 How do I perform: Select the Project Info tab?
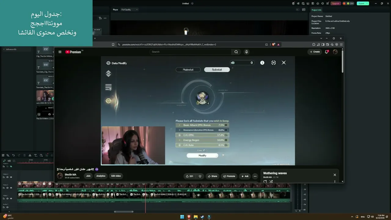pos(316,10)
